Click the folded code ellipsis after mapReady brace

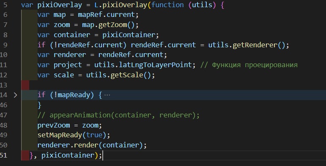[107, 95]
